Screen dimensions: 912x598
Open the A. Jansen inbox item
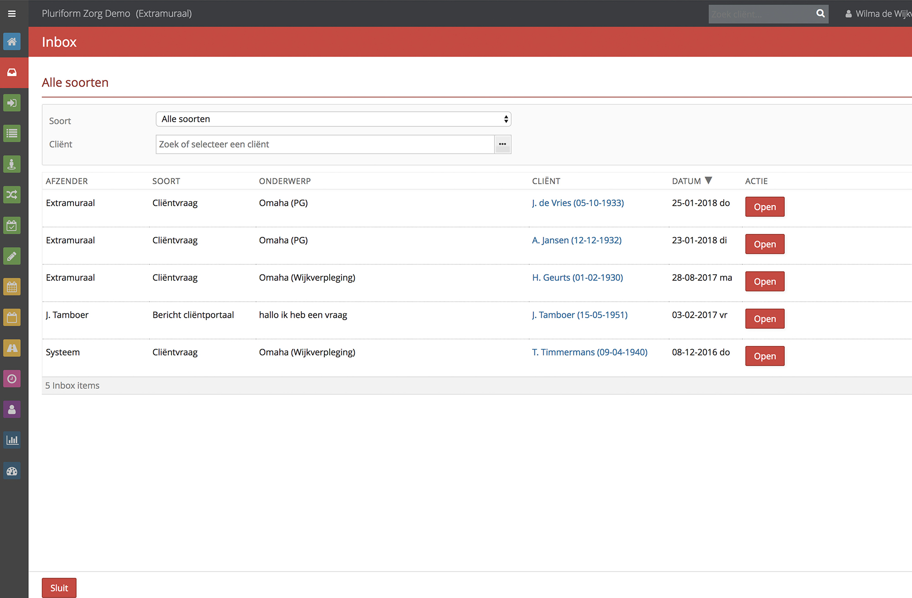coord(765,244)
